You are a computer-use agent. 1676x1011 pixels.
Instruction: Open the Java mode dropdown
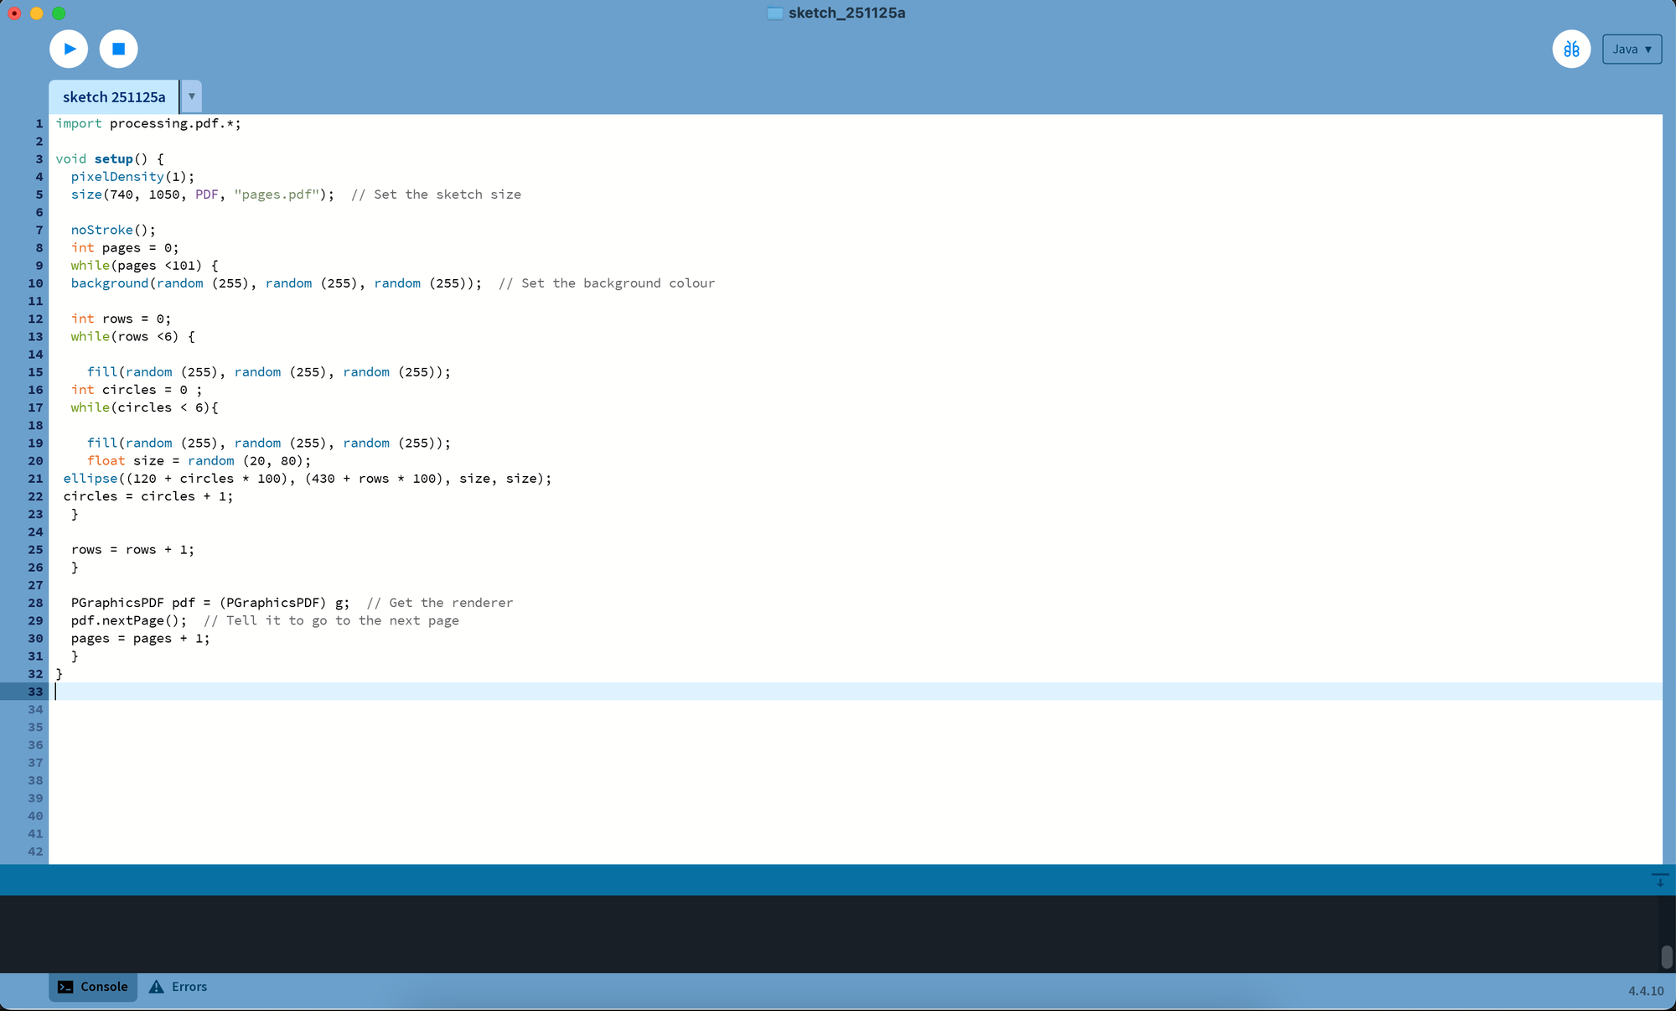[1632, 49]
